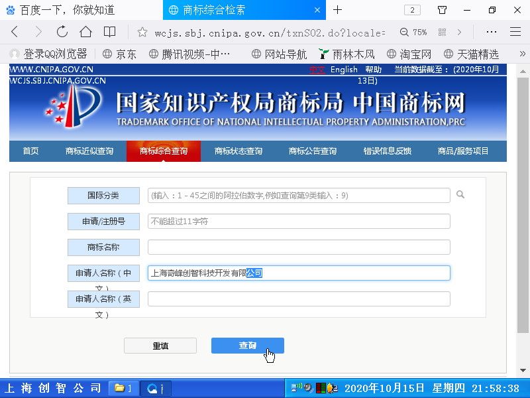Open the 75% zoom level control
The width and height of the screenshot is (530, 398).
click(413, 32)
